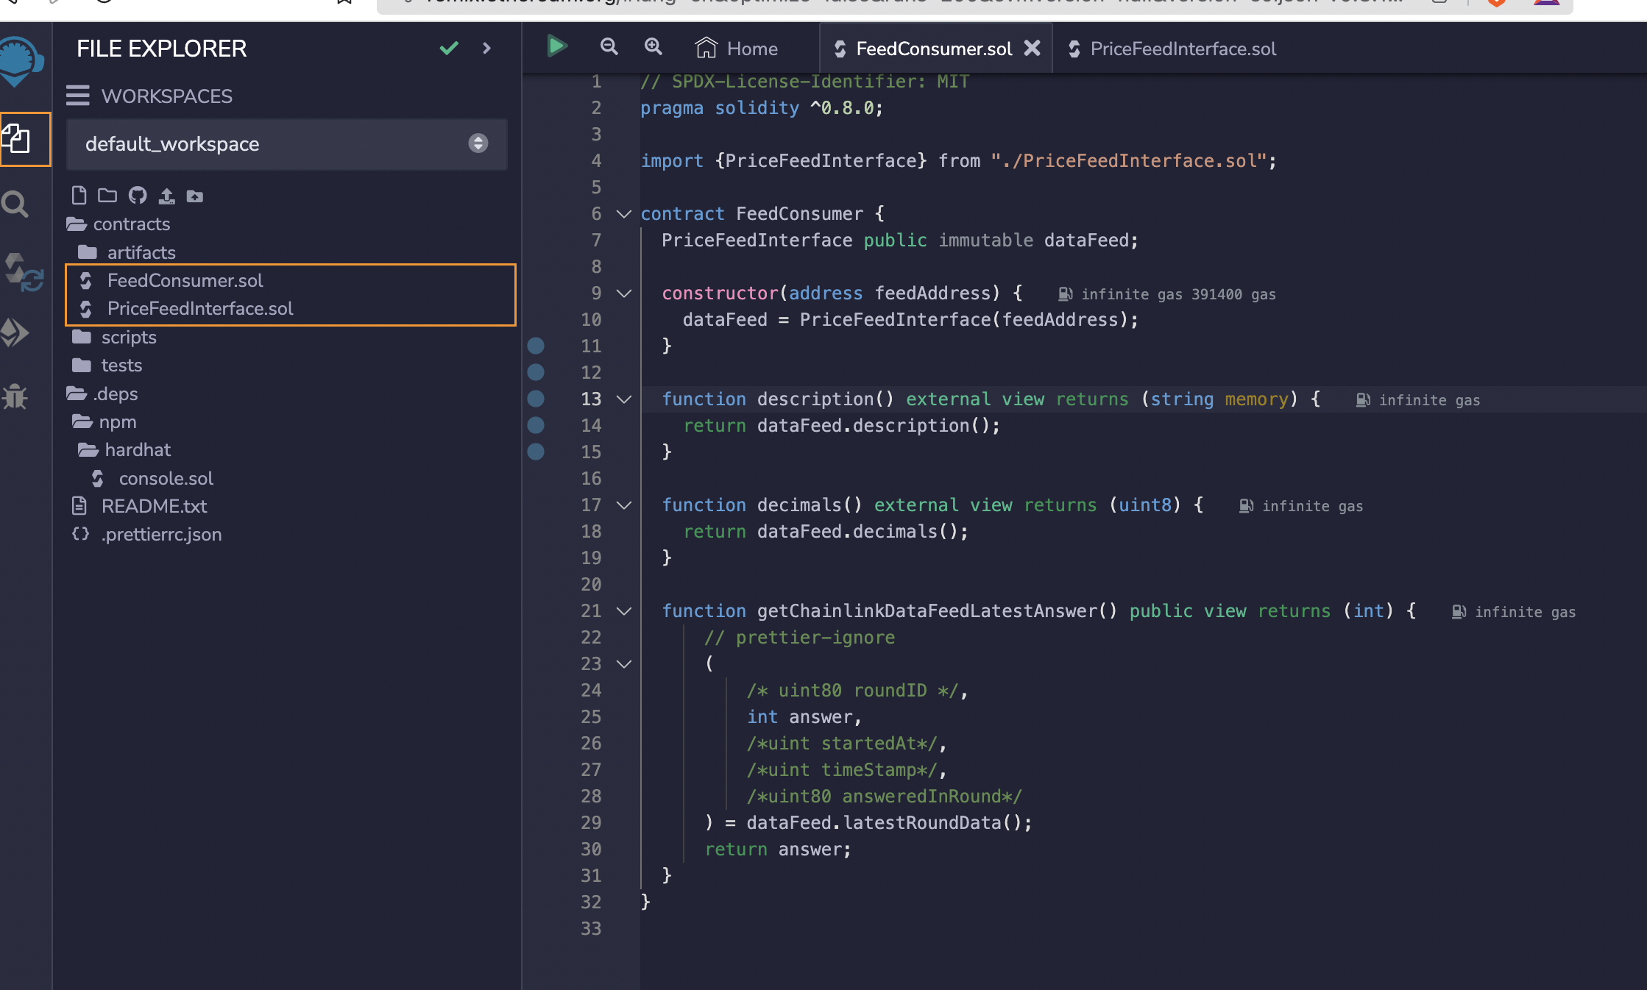Open console.sol in file tree
This screenshot has height=990, width=1647.
click(166, 479)
